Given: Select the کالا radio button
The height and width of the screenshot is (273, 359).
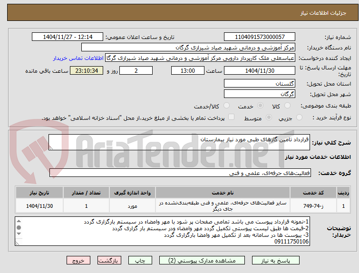Looking at the screenshot, I should 287,106.
